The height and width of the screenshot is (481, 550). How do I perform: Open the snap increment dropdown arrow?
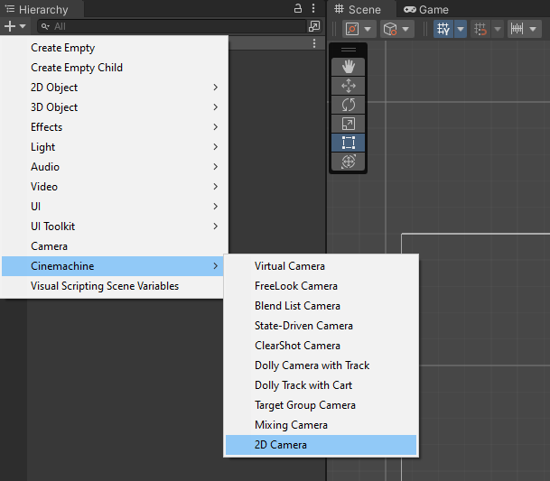[533, 29]
